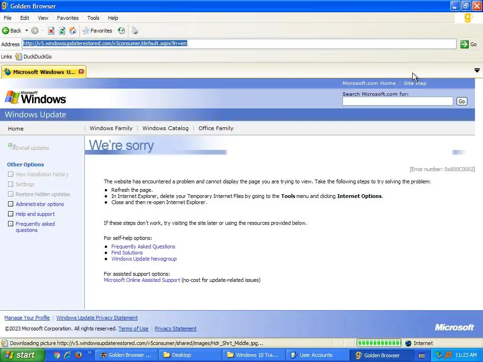Viewport: 483px width, 362px height.
Task: Click the Start button
Action: click(x=22, y=355)
